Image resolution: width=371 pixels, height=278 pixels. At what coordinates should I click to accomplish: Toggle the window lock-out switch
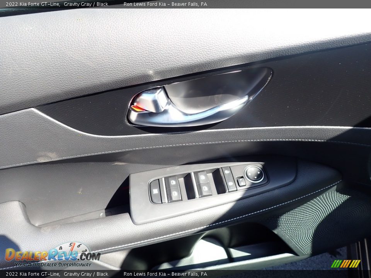(x=156, y=190)
